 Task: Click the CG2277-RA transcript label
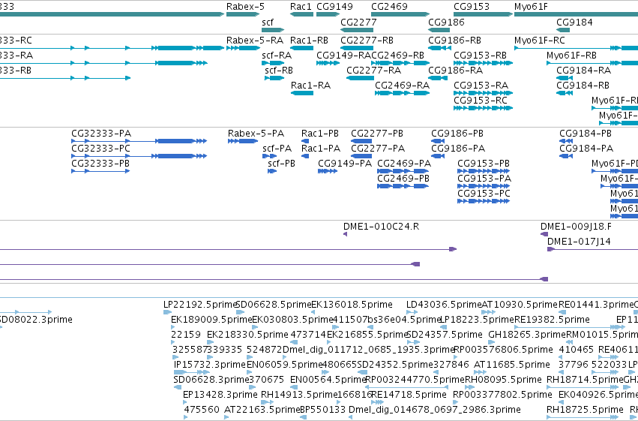[373, 71]
